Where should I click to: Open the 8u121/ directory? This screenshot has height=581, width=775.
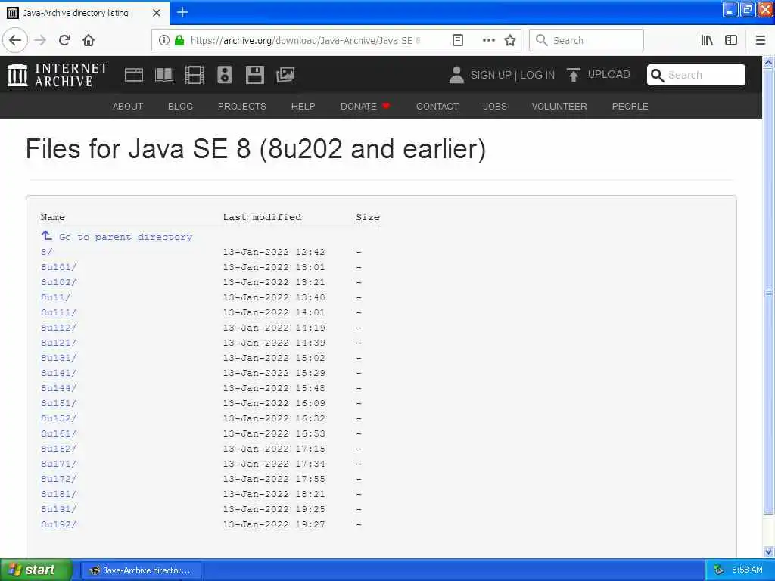click(x=59, y=343)
